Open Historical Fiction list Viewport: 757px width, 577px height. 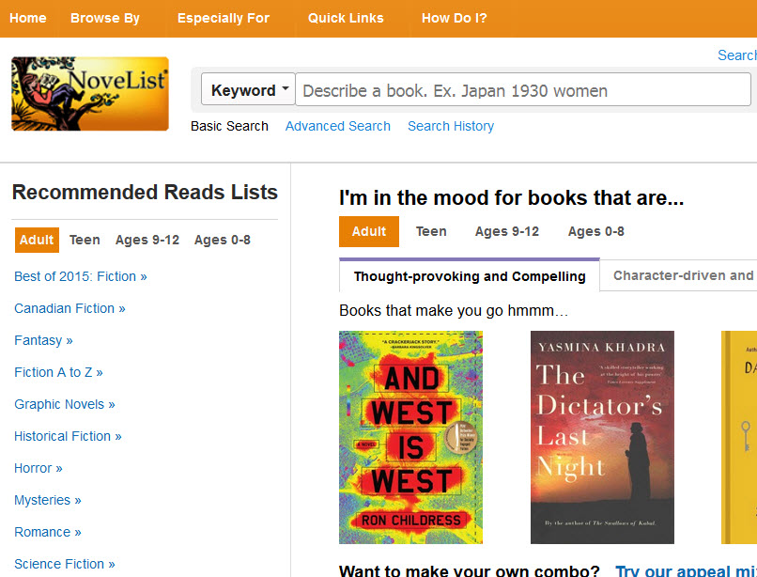pos(68,436)
